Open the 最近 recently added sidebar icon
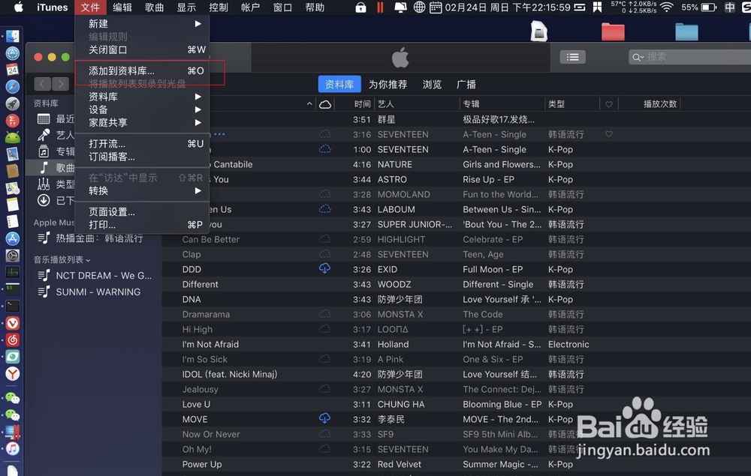 tap(44, 119)
